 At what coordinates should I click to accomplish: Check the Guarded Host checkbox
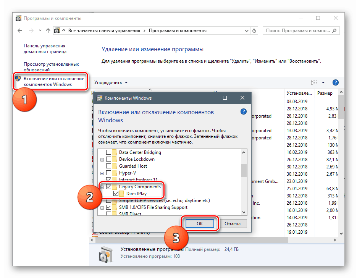click(108, 166)
